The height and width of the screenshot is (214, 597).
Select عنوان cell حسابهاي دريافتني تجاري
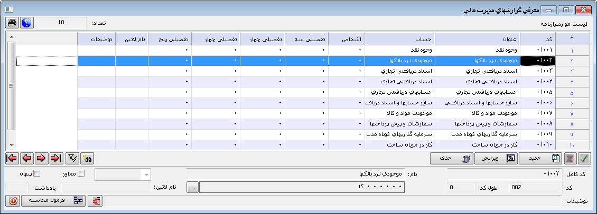click(478, 92)
